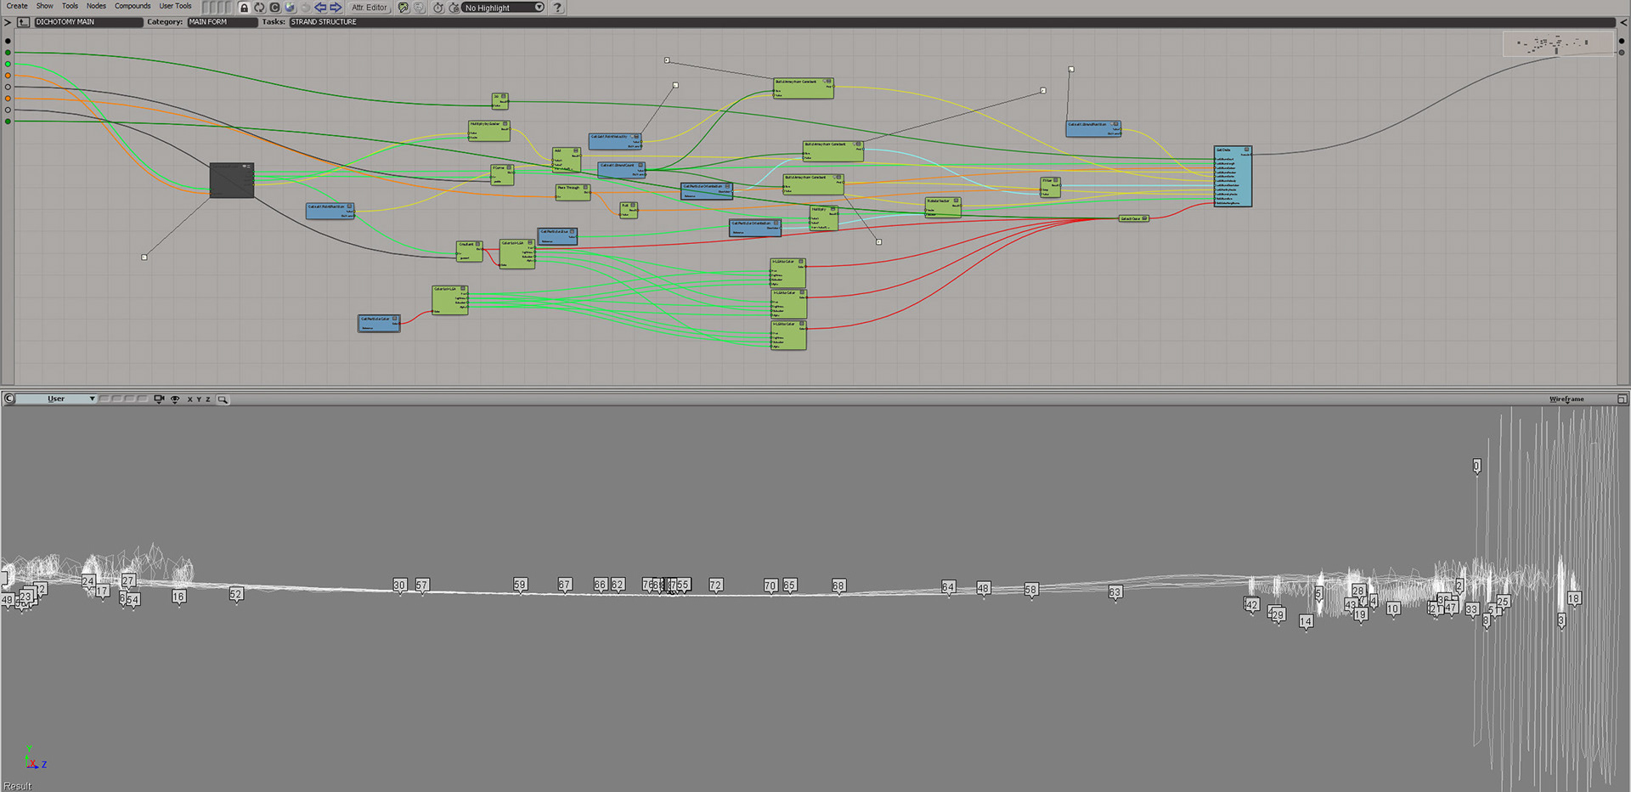Screen dimensions: 1631x792
Task: Click the greyed face icon in ICE toolbar
Action: (x=419, y=8)
